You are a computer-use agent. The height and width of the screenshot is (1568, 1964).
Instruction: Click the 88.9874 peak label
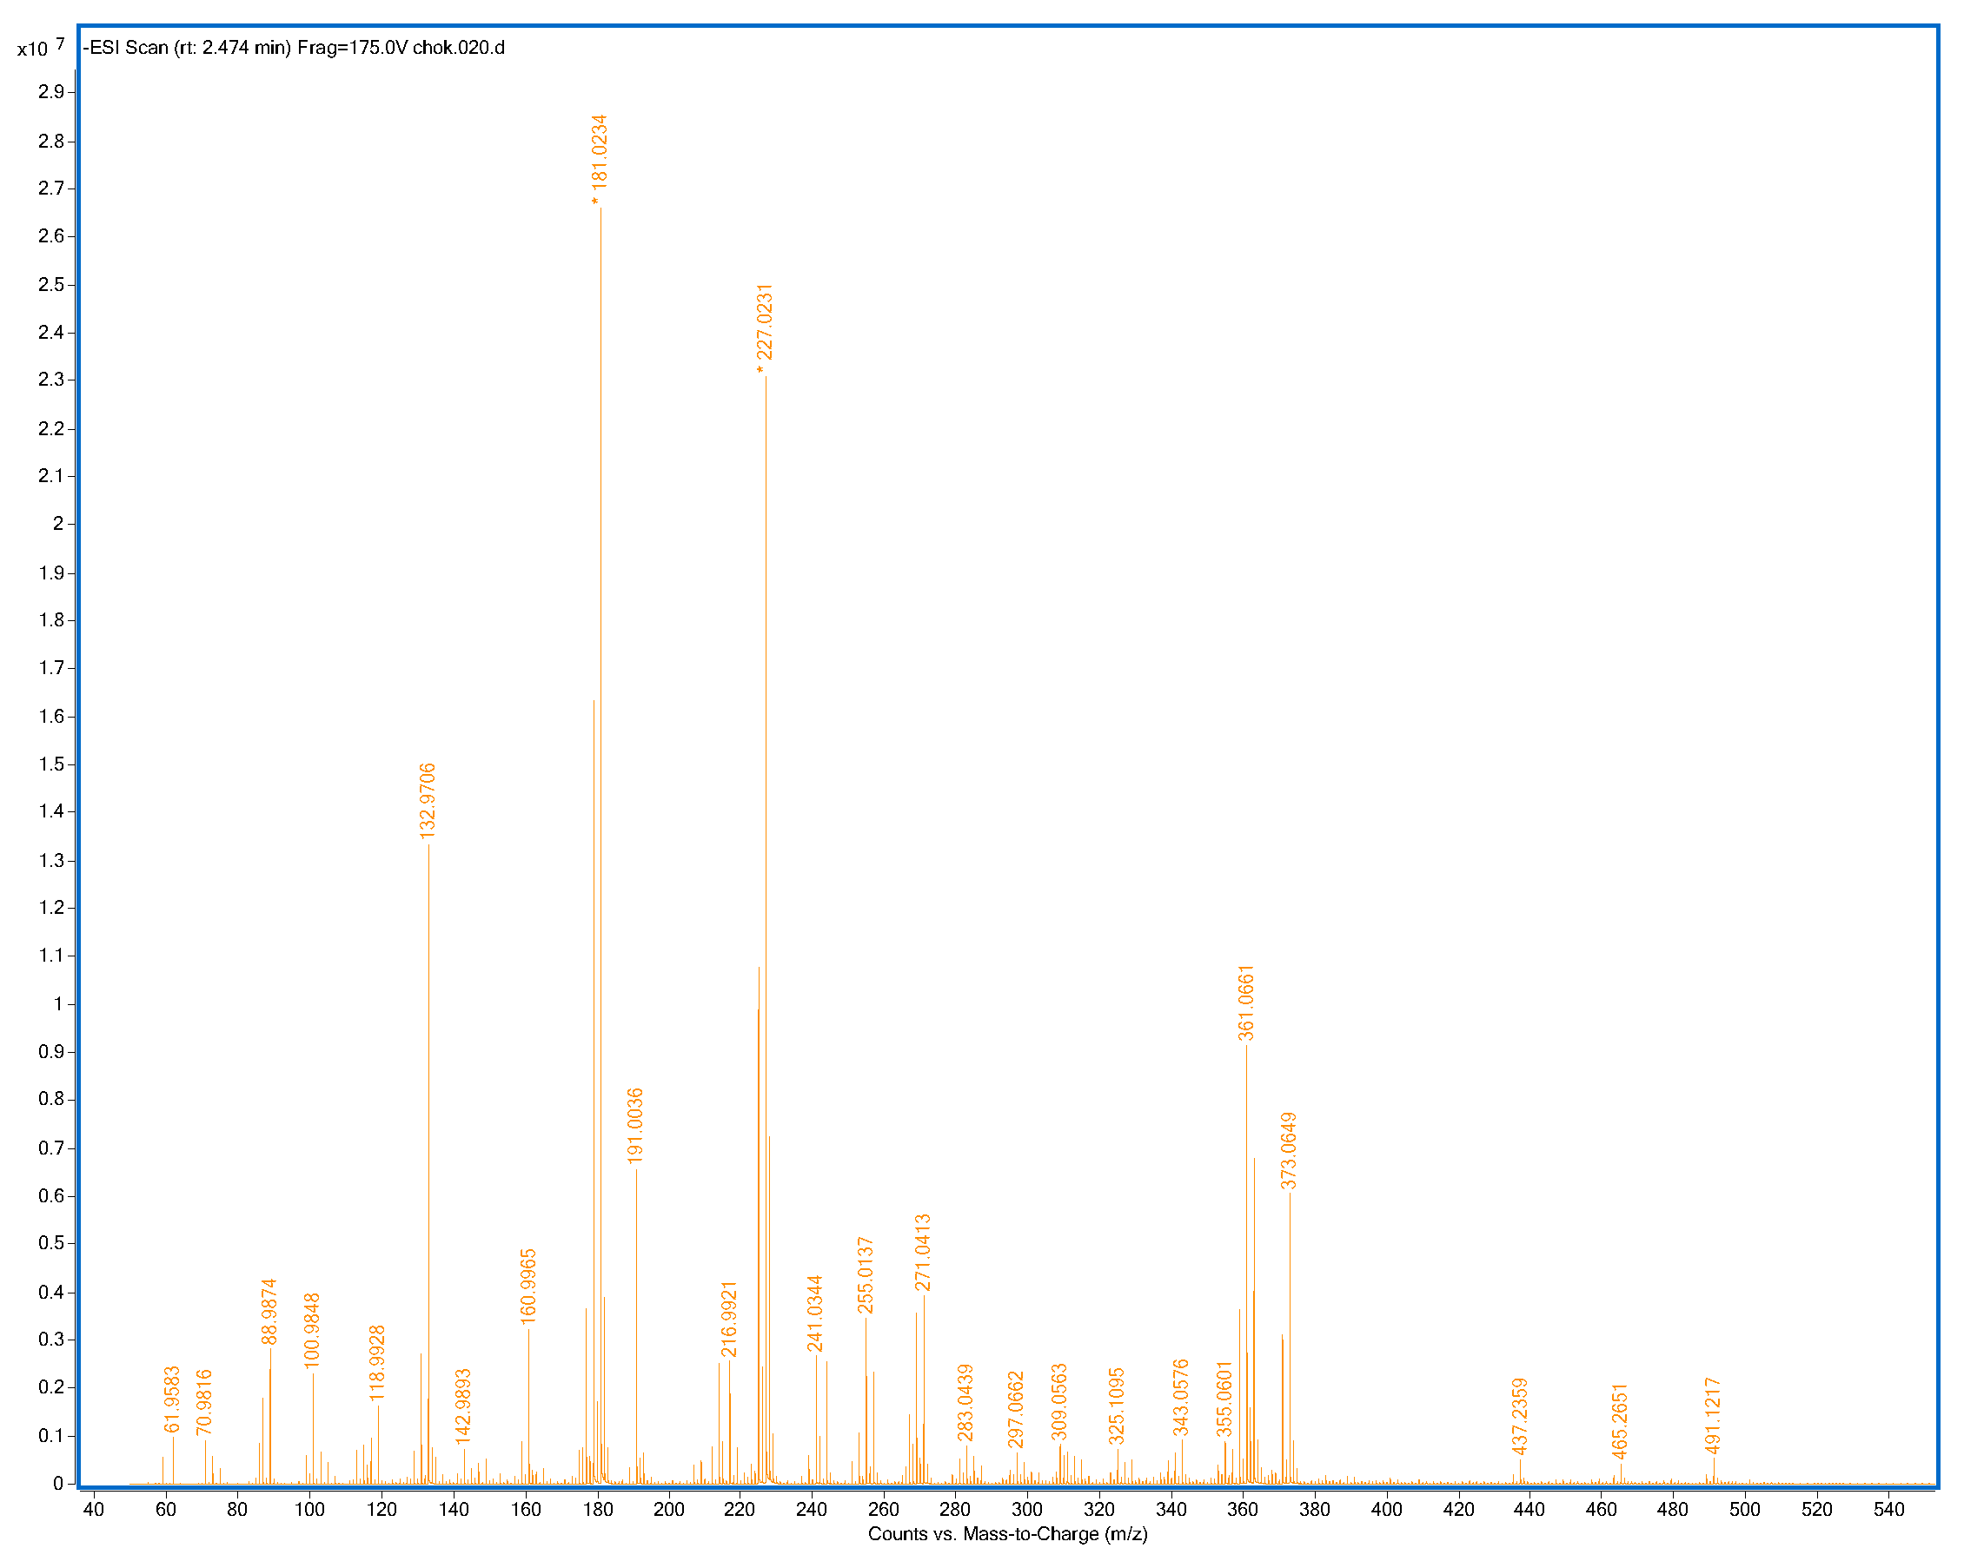[x=269, y=1311]
